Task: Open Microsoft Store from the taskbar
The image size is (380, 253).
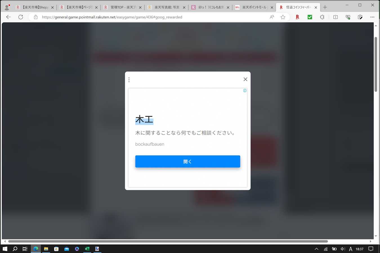Action: click(56, 249)
